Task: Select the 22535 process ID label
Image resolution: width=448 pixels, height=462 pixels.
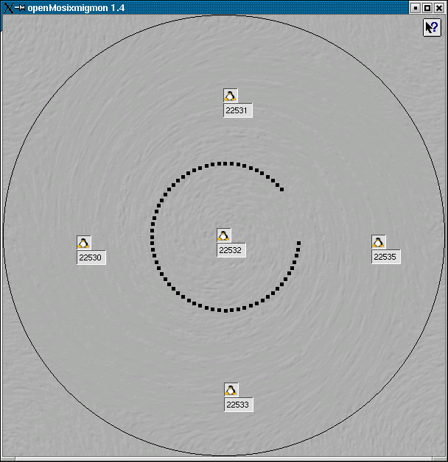Action: tap(385, 257)
